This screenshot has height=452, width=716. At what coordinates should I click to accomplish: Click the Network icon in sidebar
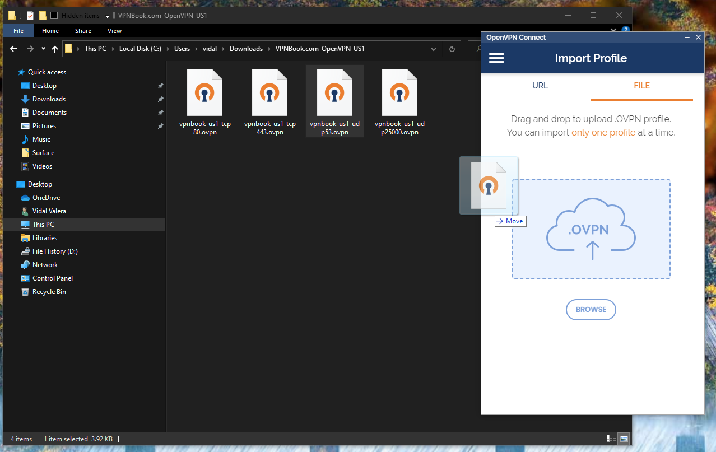pos(25,265)
